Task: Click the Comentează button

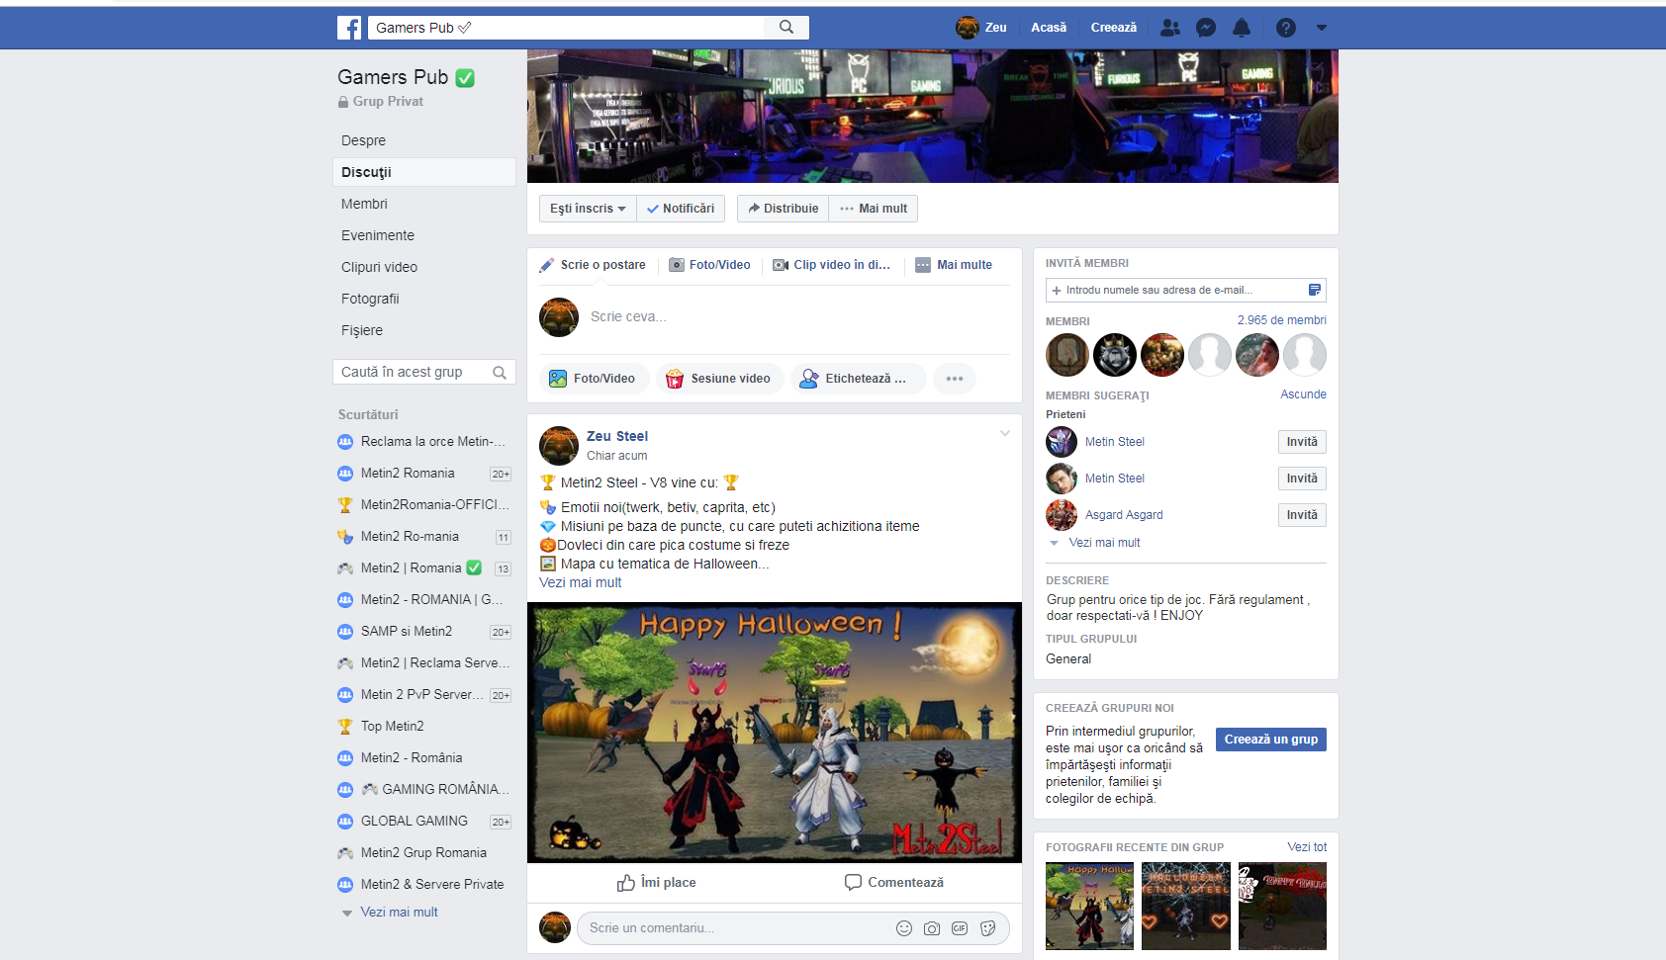Action: [894, 883]
